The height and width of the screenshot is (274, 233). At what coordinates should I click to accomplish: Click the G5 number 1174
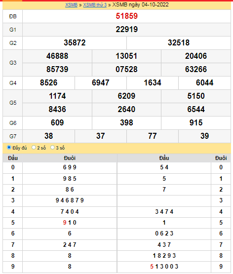(x=57, y=96)
